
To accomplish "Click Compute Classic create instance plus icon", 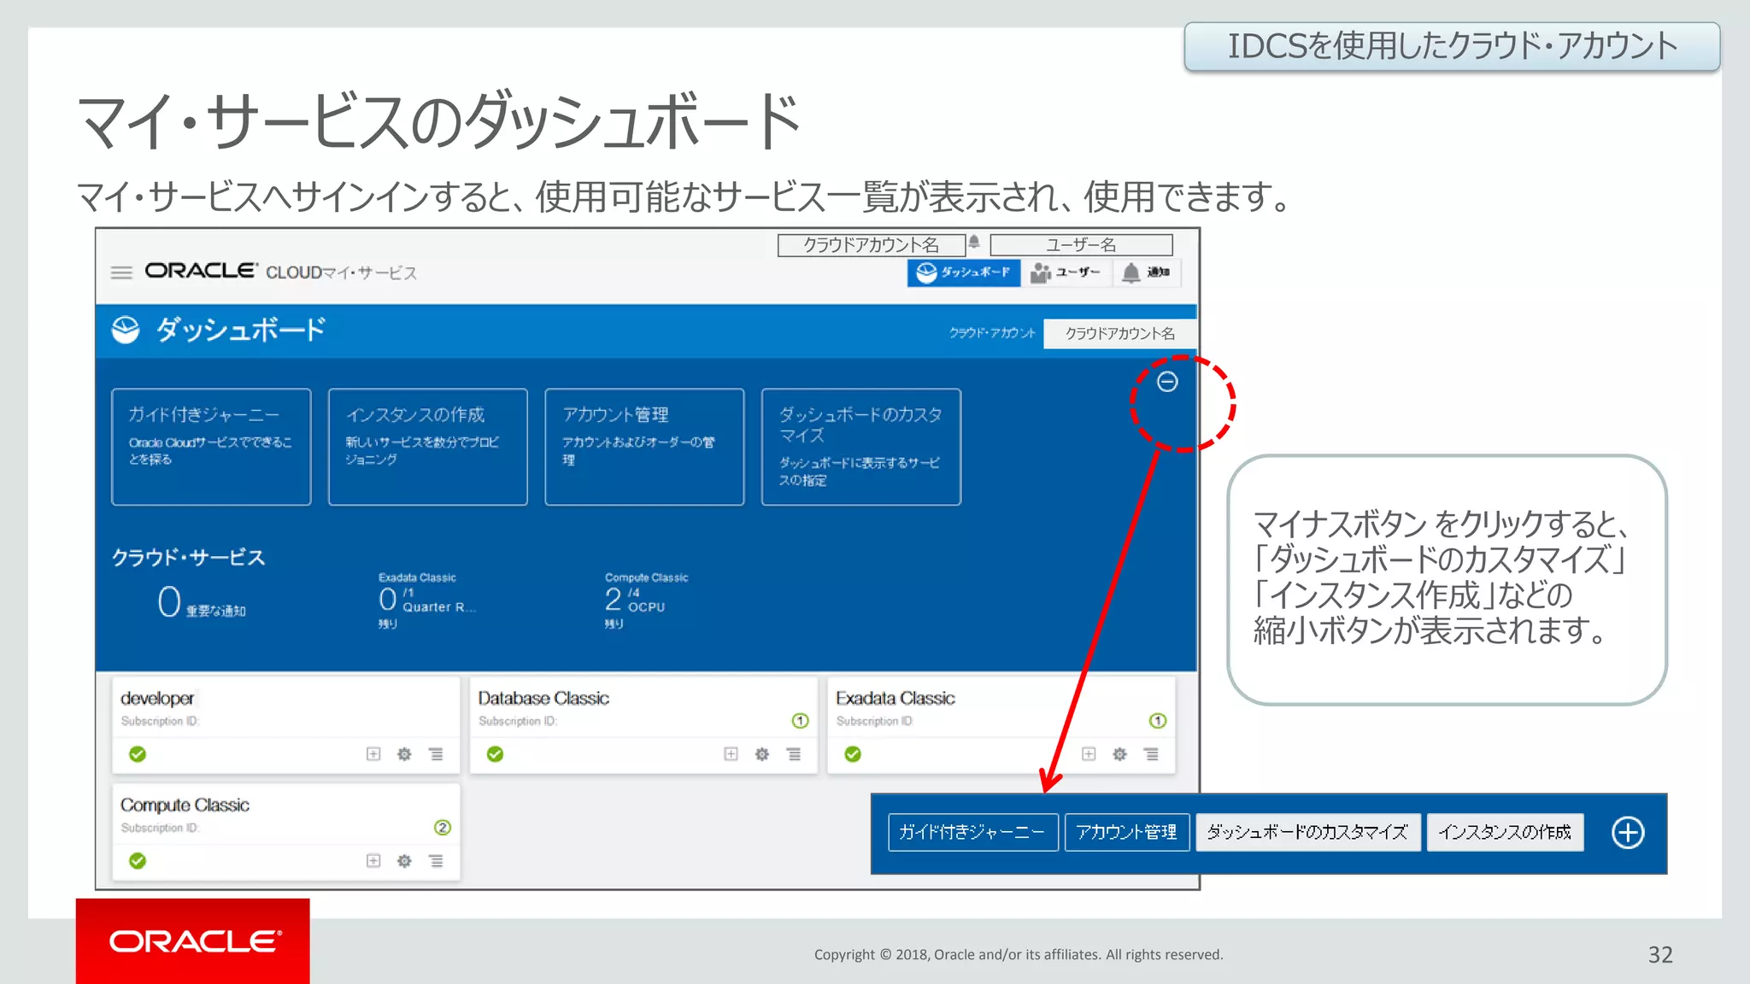I will pos(373,861).
